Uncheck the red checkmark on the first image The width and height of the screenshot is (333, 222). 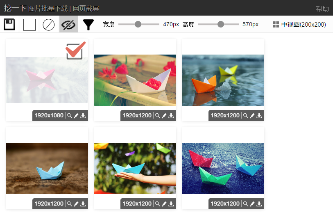(x=75, y=50)
